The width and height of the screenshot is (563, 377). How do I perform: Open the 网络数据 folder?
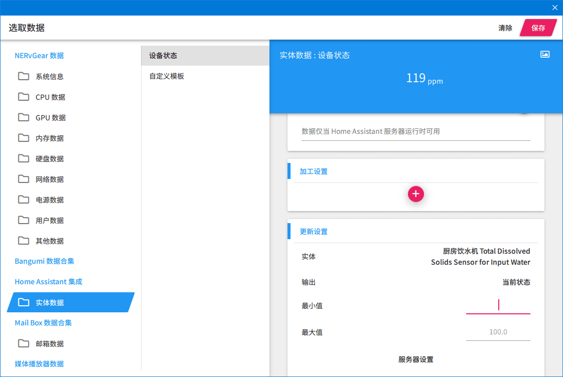(x=70, y=179)
